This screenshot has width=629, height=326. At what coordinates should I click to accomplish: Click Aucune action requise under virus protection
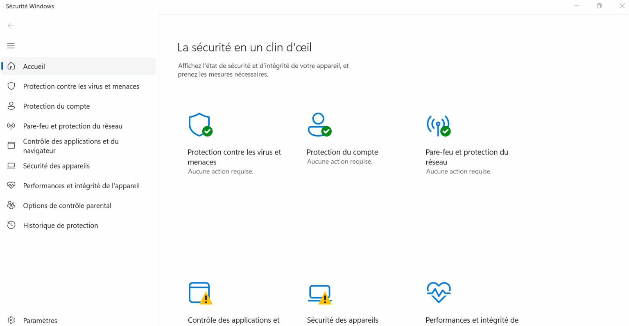[221, 171]
